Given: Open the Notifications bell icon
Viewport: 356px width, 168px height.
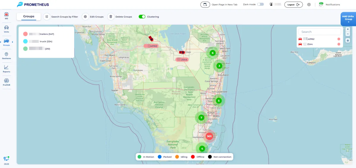Looking at the screenshot, I should 321,4.
